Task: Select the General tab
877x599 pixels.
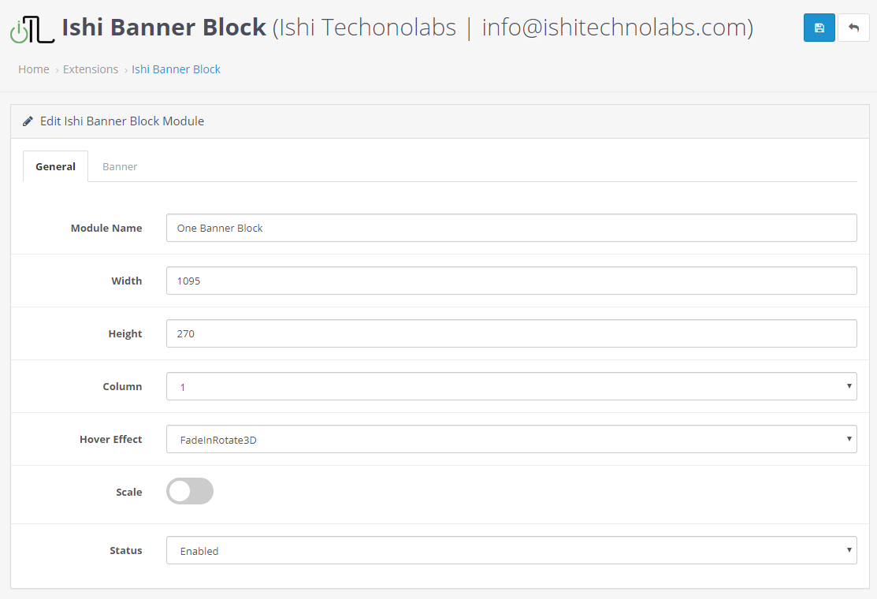Action: 55,166
